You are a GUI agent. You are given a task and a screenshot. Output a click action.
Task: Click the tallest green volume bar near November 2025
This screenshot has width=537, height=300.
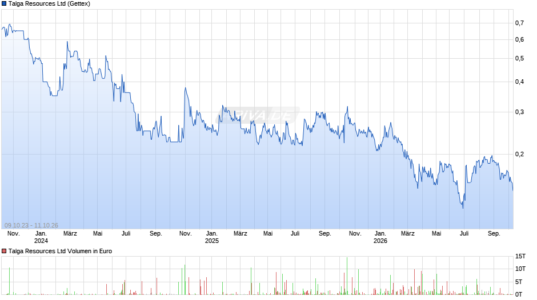pos(347,275)
